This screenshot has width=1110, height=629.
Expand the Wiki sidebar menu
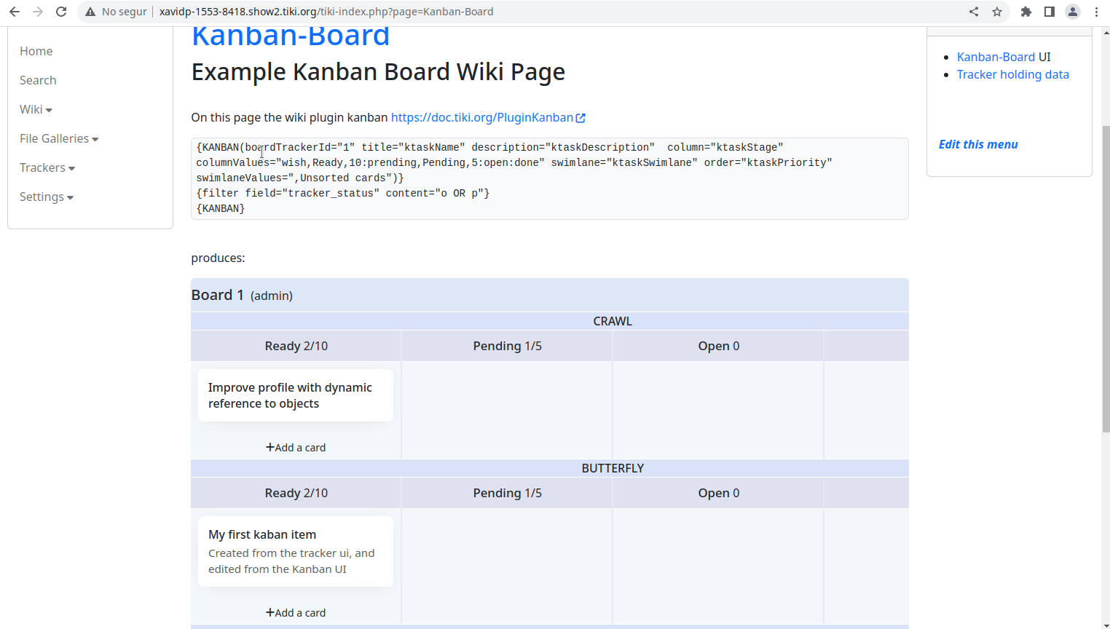click(x=36, y=109)
